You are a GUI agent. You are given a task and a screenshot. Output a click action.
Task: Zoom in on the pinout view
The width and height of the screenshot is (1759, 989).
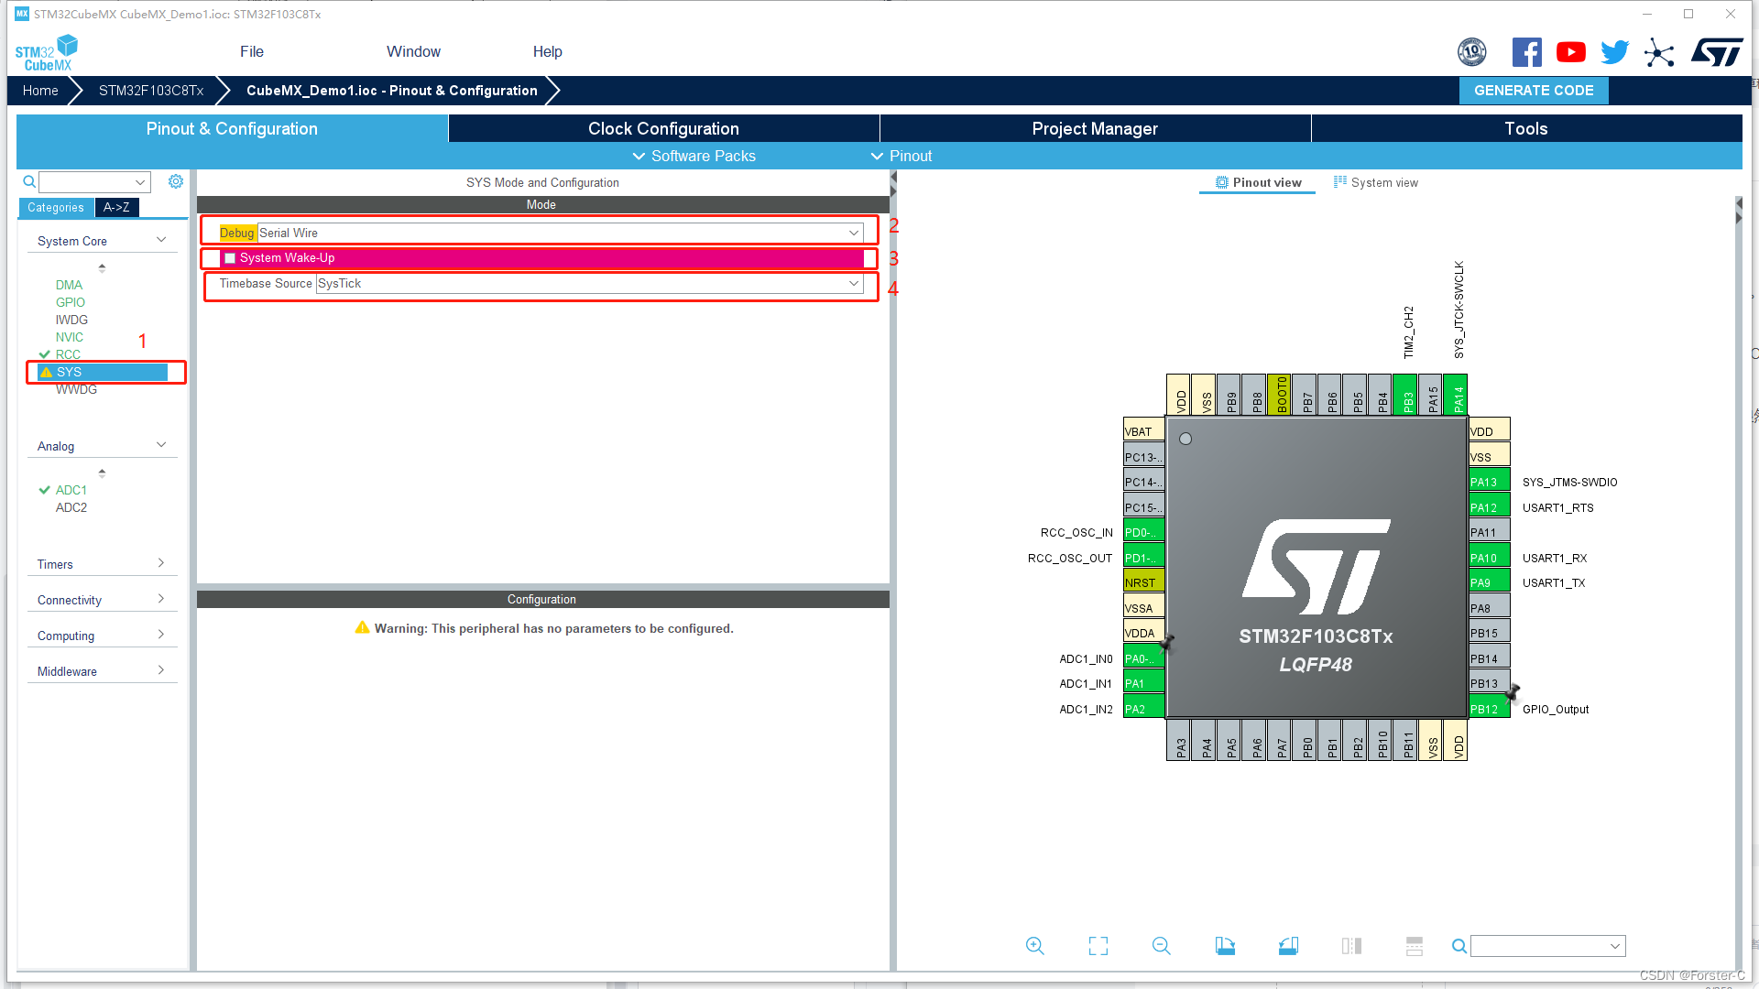point(1034,945)
